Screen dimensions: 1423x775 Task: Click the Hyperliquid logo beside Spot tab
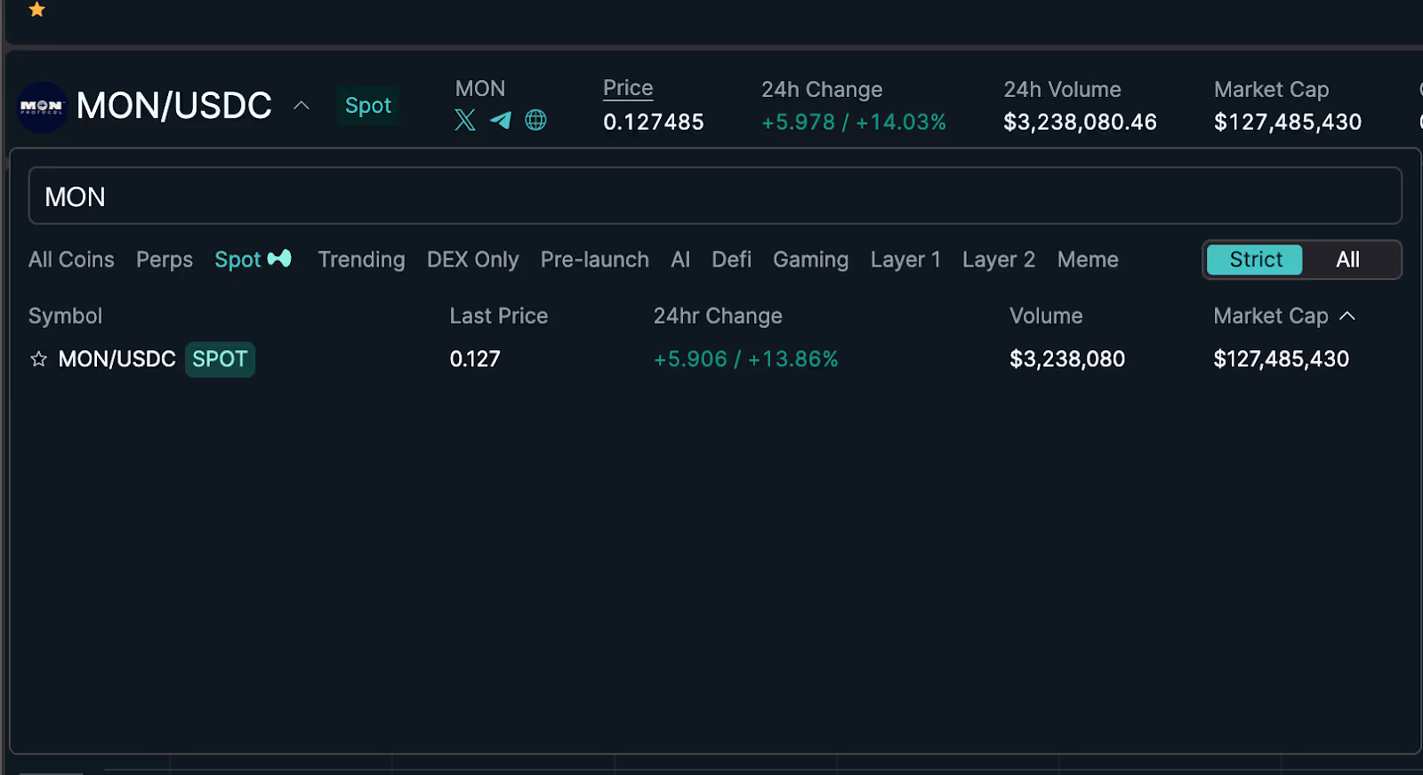[x=279, y=259]
